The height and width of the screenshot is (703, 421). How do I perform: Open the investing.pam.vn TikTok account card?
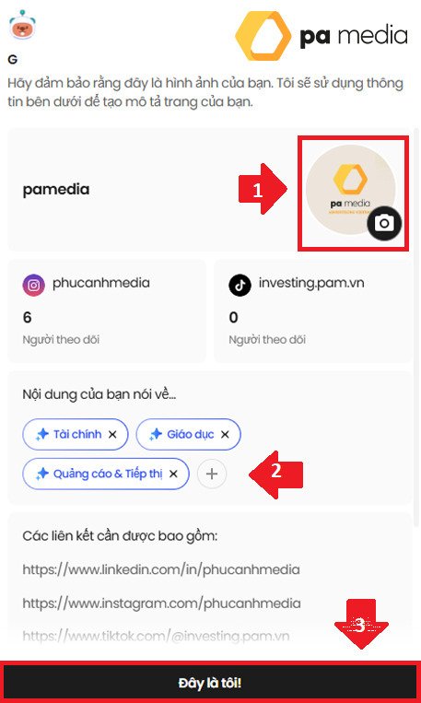click(x=312, y=310)
